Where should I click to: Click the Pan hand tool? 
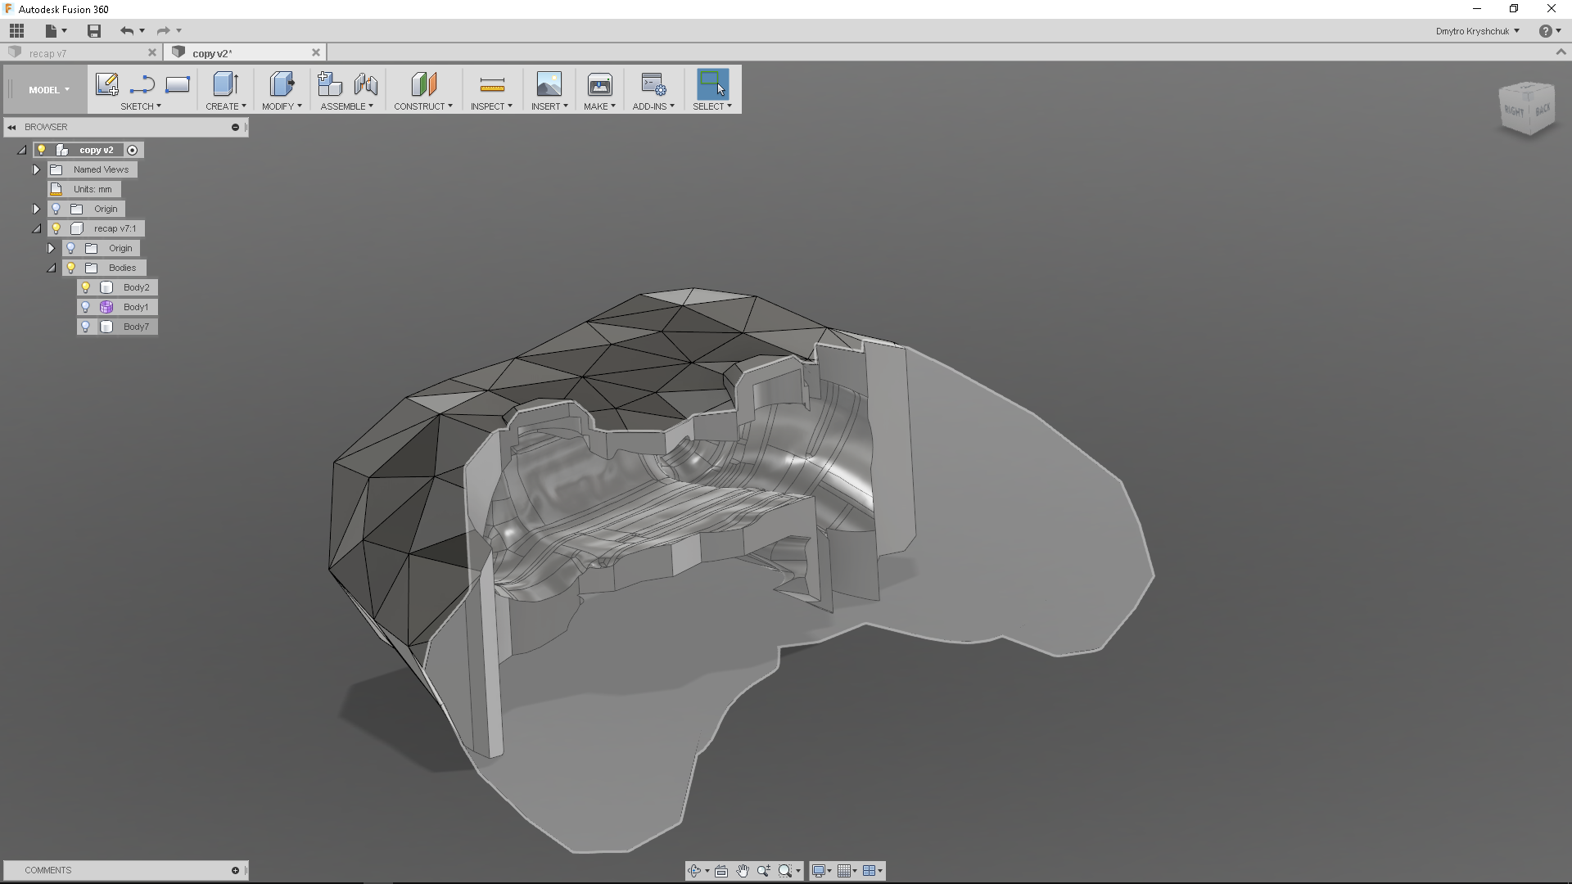pos(743,871)
